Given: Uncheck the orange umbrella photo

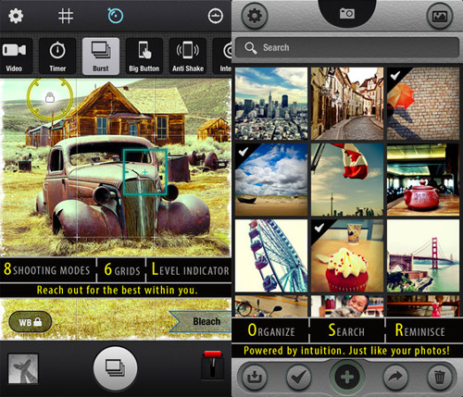Looking at the screenshot, I should [x=423, y=104].
